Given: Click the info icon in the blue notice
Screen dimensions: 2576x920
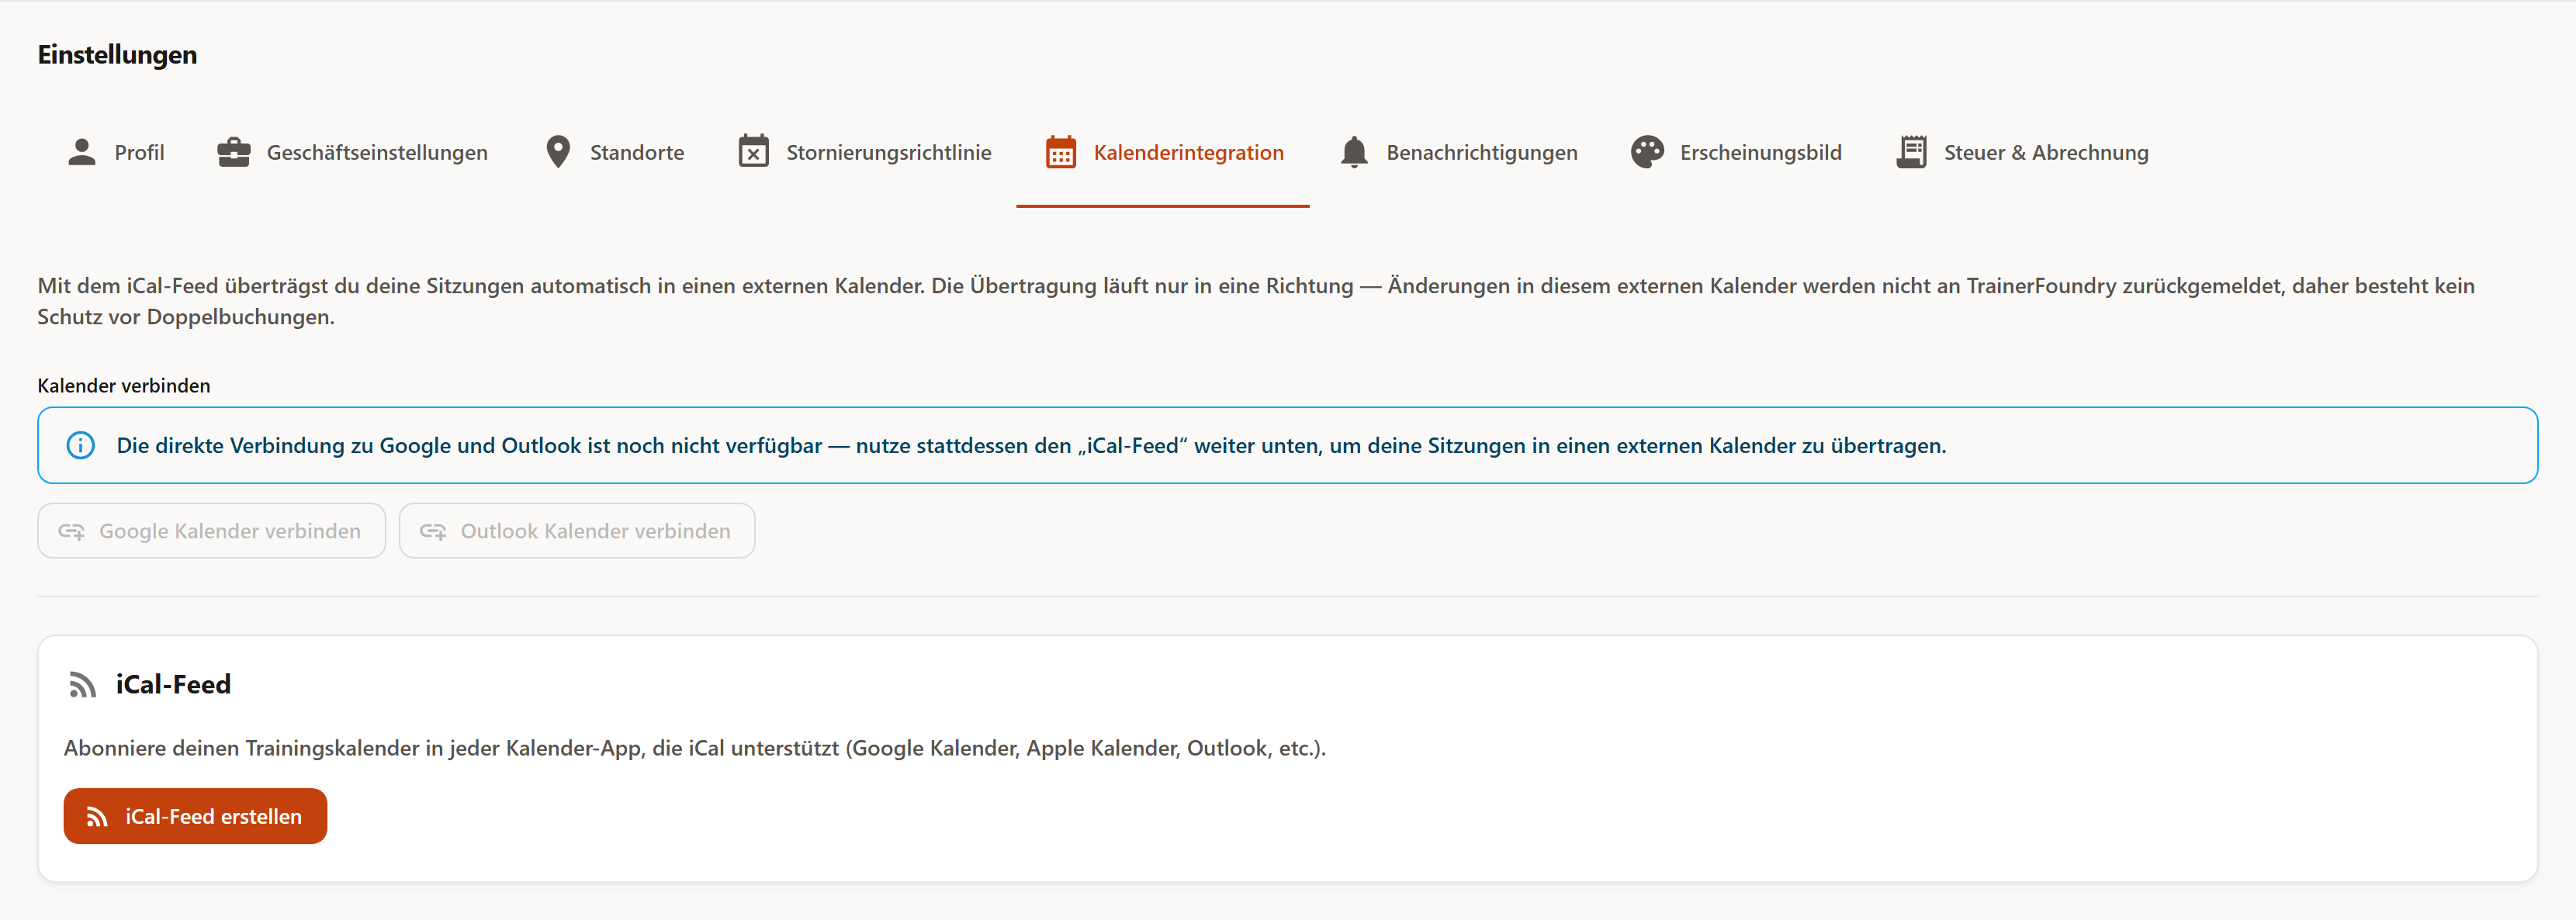Looking at the screenshot, I should click(81, 445).
